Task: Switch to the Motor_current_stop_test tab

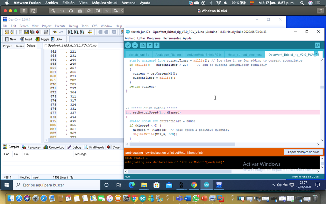Action: point(244,55)
